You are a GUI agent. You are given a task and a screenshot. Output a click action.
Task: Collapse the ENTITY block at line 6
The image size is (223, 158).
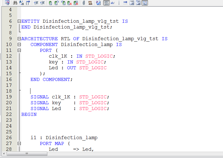(x=19, y=21)
